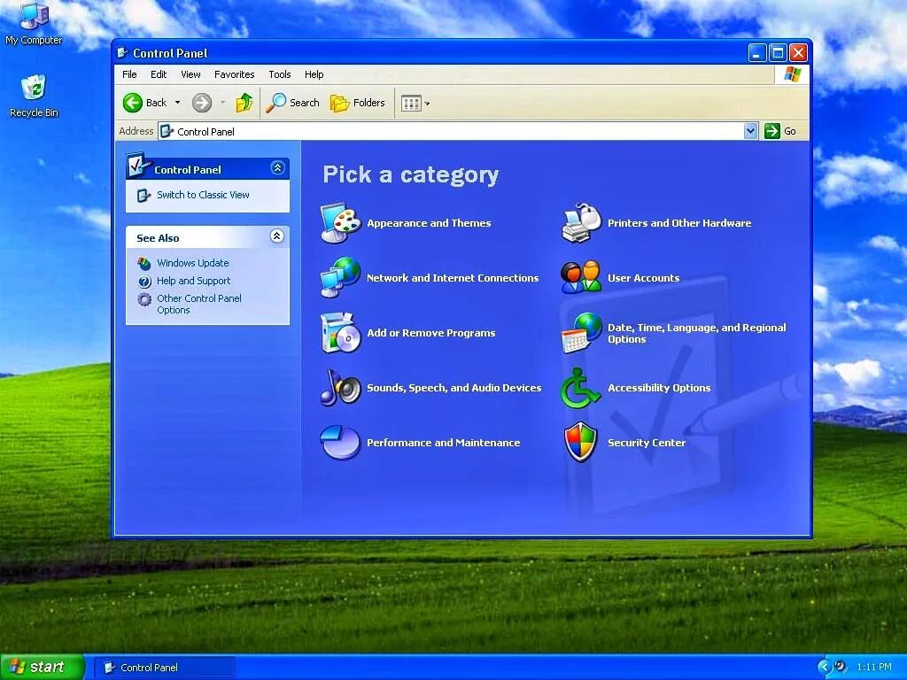Open the Security Center link text
Viewport: 907px width, 680px height.
pyautogui.click(x=647, y=443)
